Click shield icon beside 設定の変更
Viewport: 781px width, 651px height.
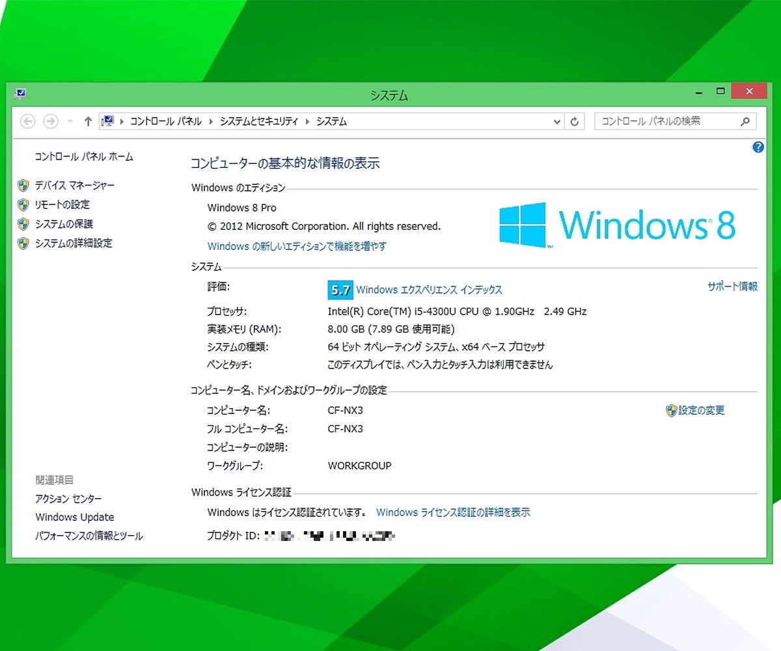672,411
